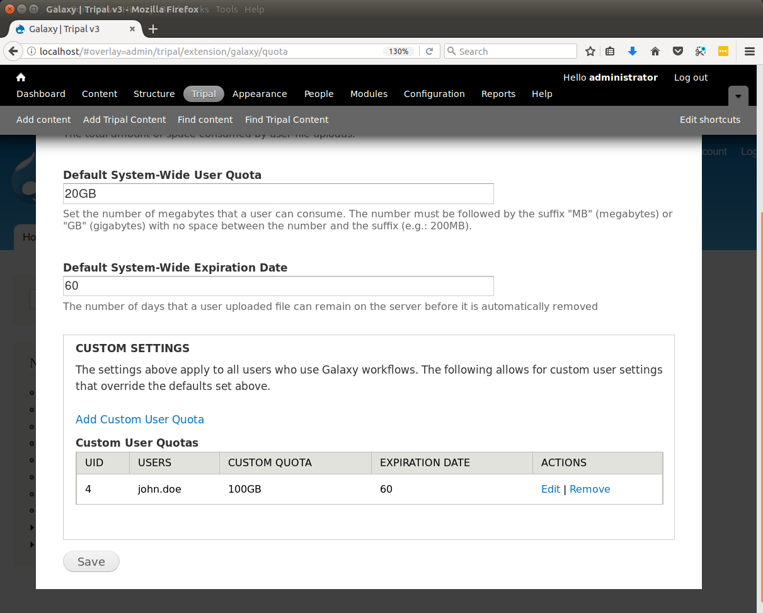
Task: Click the Add content shortcut
Action: [x=43, y=120]
